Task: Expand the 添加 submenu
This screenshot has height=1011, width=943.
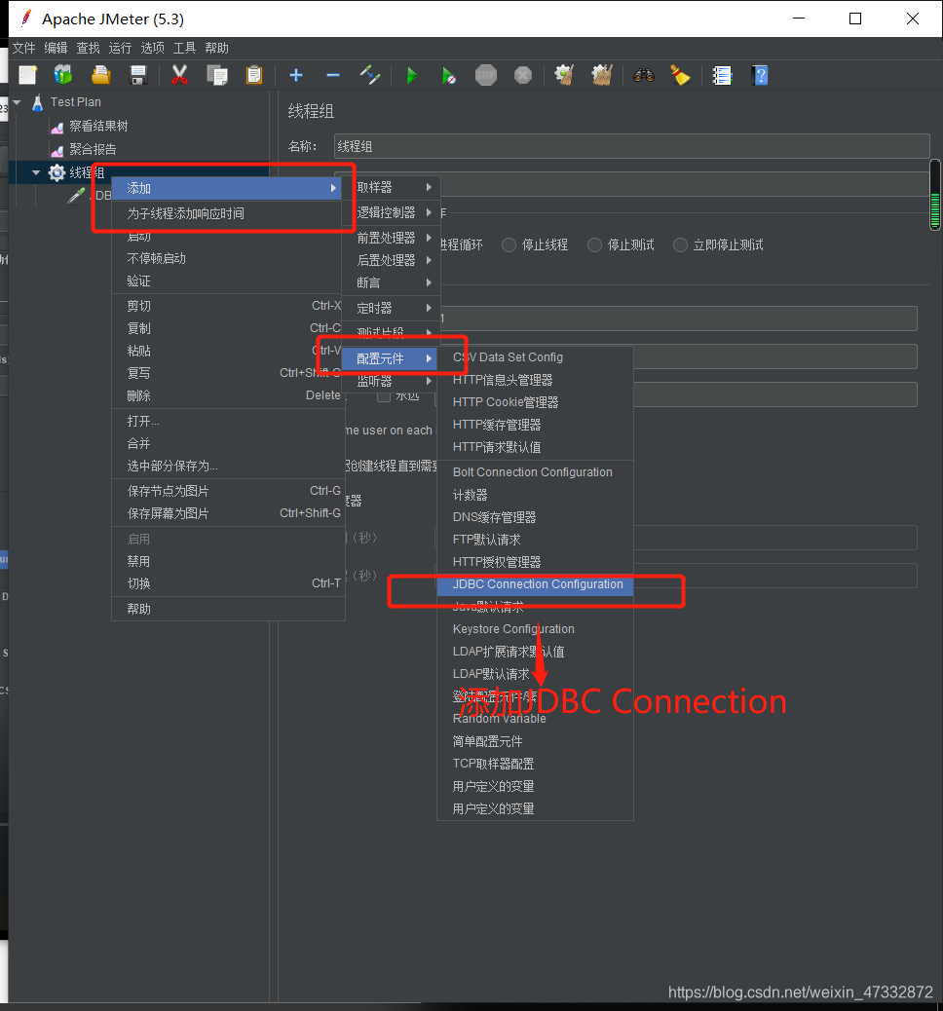Action: pyautogui.click(x=226, y=188)
